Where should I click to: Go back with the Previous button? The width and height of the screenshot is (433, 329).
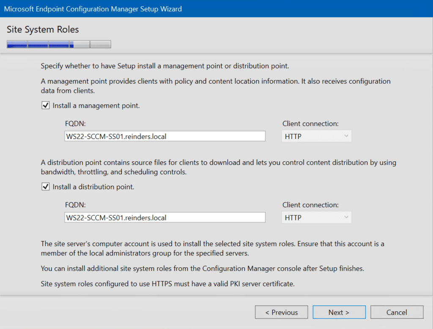[x=281, y=312]
